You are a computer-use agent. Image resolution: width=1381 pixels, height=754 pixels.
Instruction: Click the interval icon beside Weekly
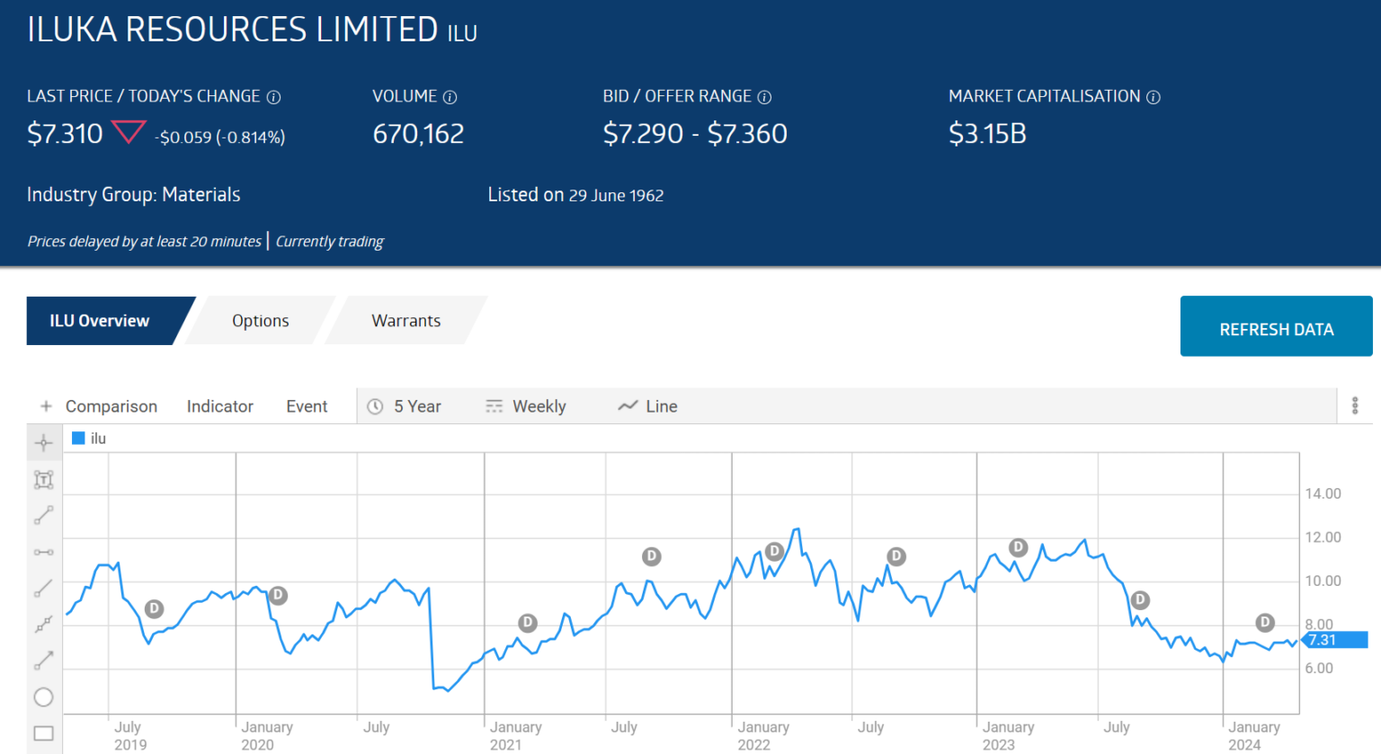(x=494, y=406)
